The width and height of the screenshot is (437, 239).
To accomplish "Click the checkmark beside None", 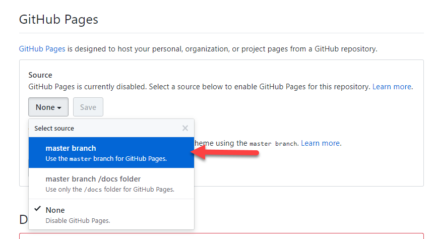I will [x=38, y=209].
